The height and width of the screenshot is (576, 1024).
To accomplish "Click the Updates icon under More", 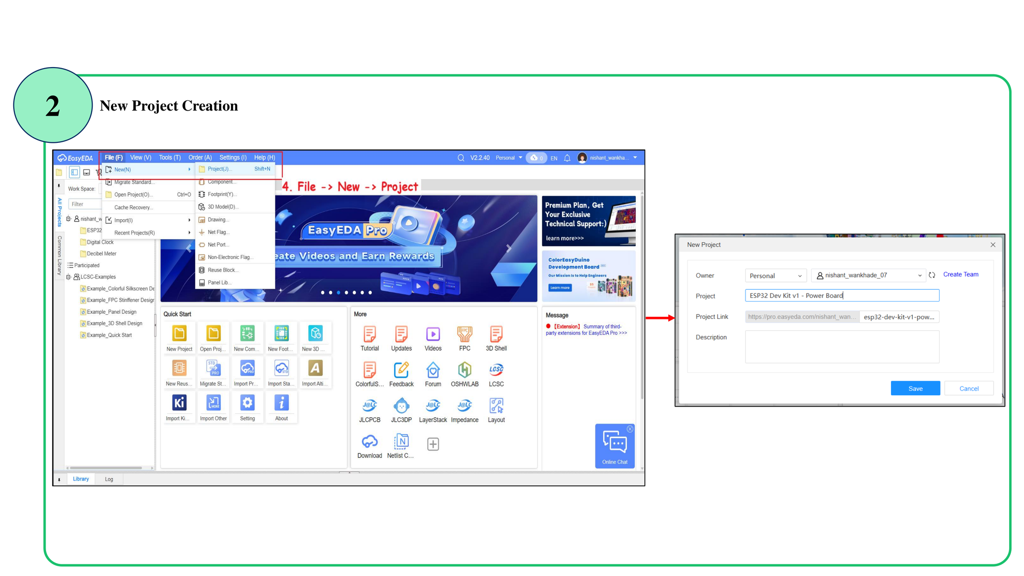I will [401, 334].
